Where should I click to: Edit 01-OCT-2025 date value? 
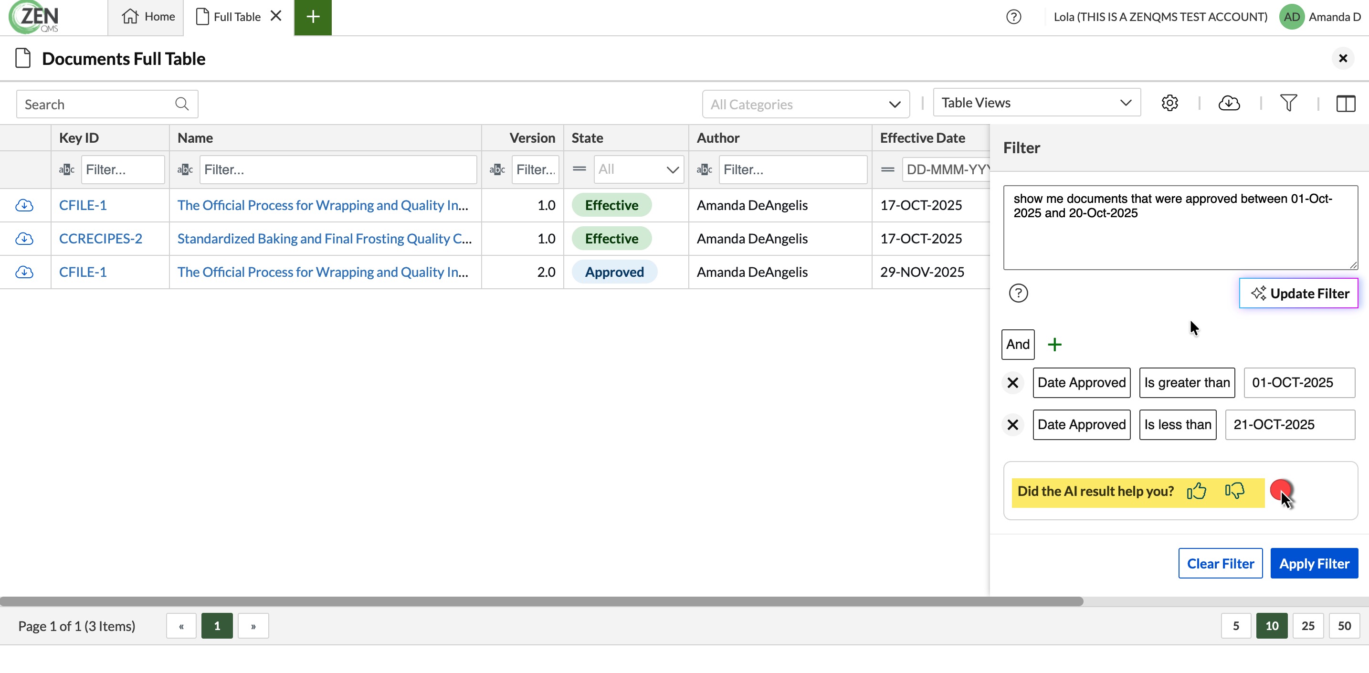point(1299,383)
